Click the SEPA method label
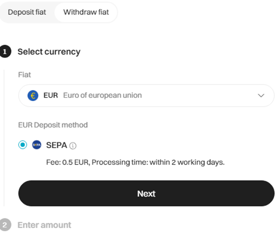Screen dimensions: 280x236 pos(56,145)
